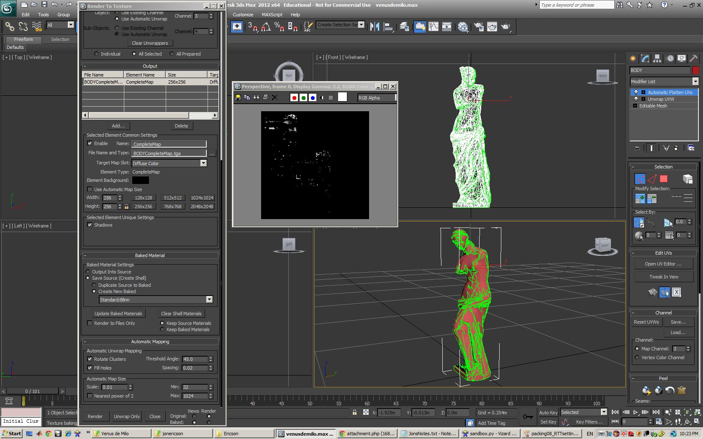Click the black Element Background color swatch
Viewport: 703px width, 439px height.
[x=140, y=180]
